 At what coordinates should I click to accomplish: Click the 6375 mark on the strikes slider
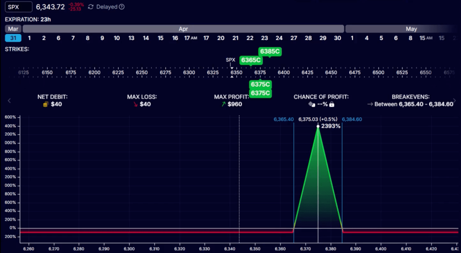(260, 72)
